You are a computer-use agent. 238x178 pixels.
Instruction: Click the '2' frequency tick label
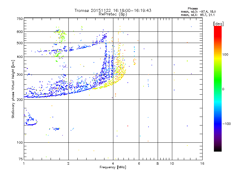68,163
